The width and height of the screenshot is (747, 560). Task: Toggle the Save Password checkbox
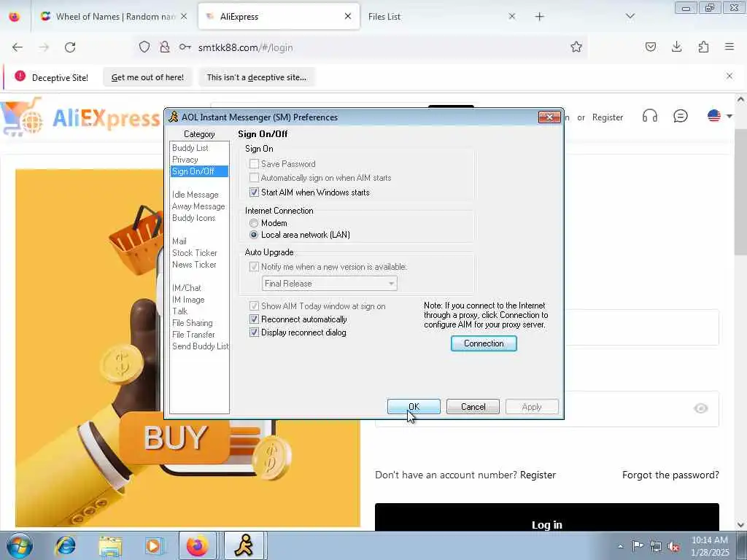(x=254, y=164)
